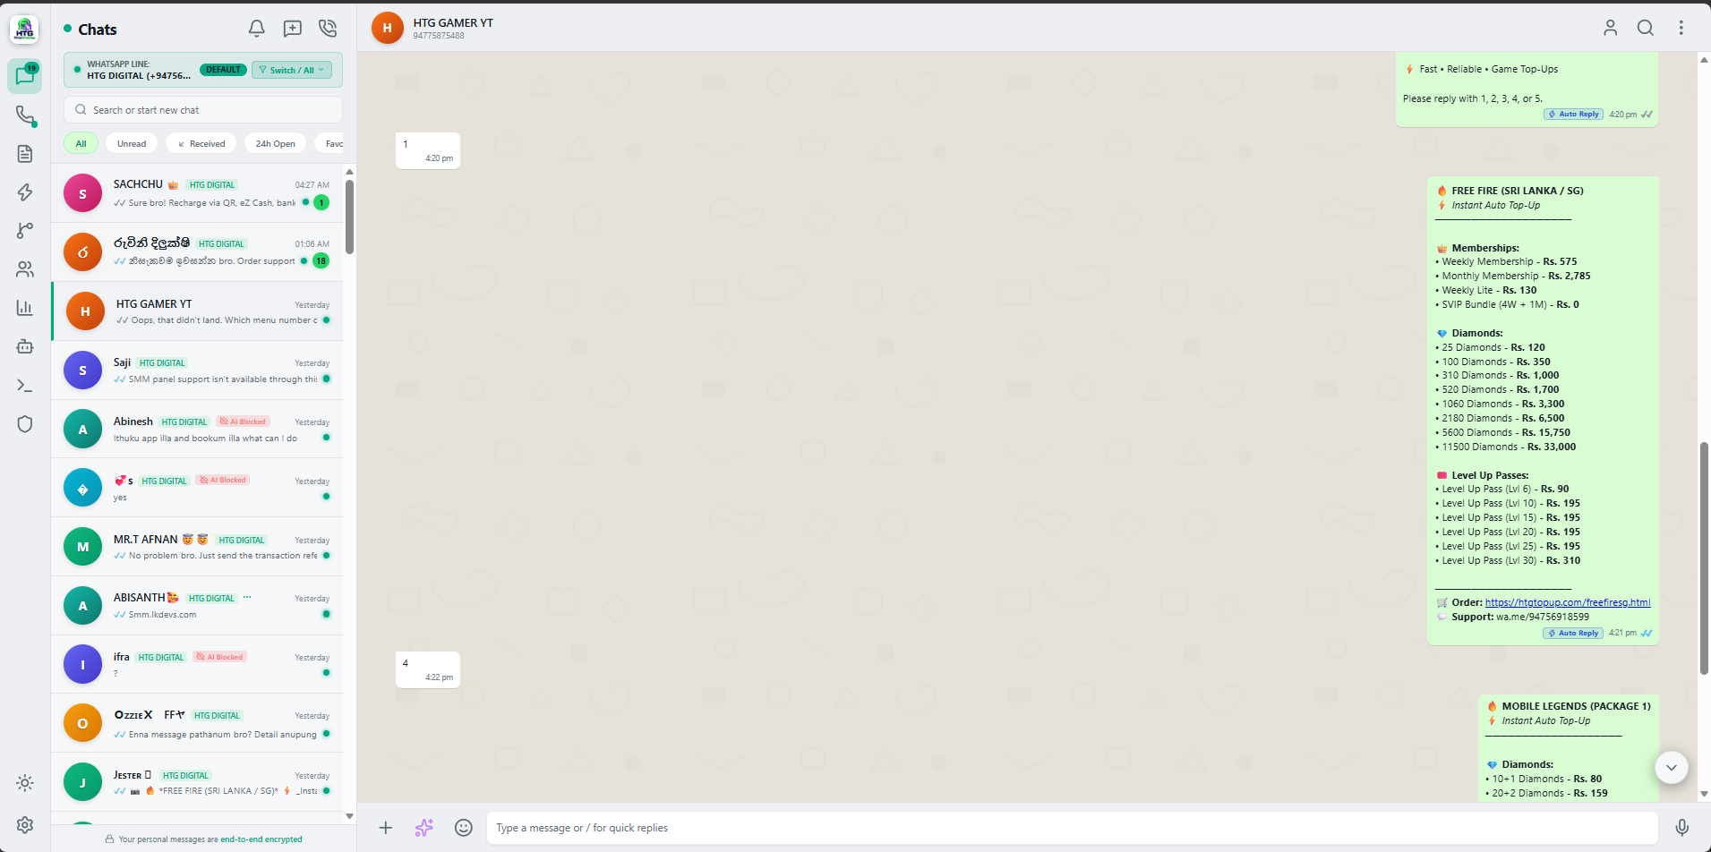Open the Switch / All line dropdown

292,70
